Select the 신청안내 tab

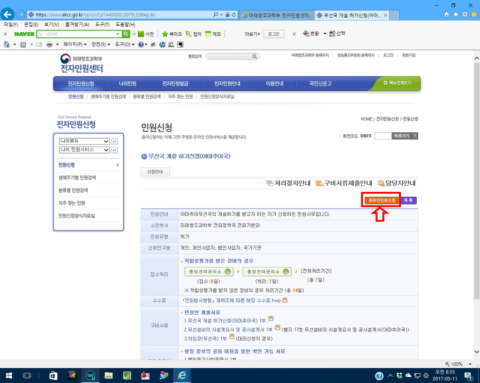[x=155, y=172]
